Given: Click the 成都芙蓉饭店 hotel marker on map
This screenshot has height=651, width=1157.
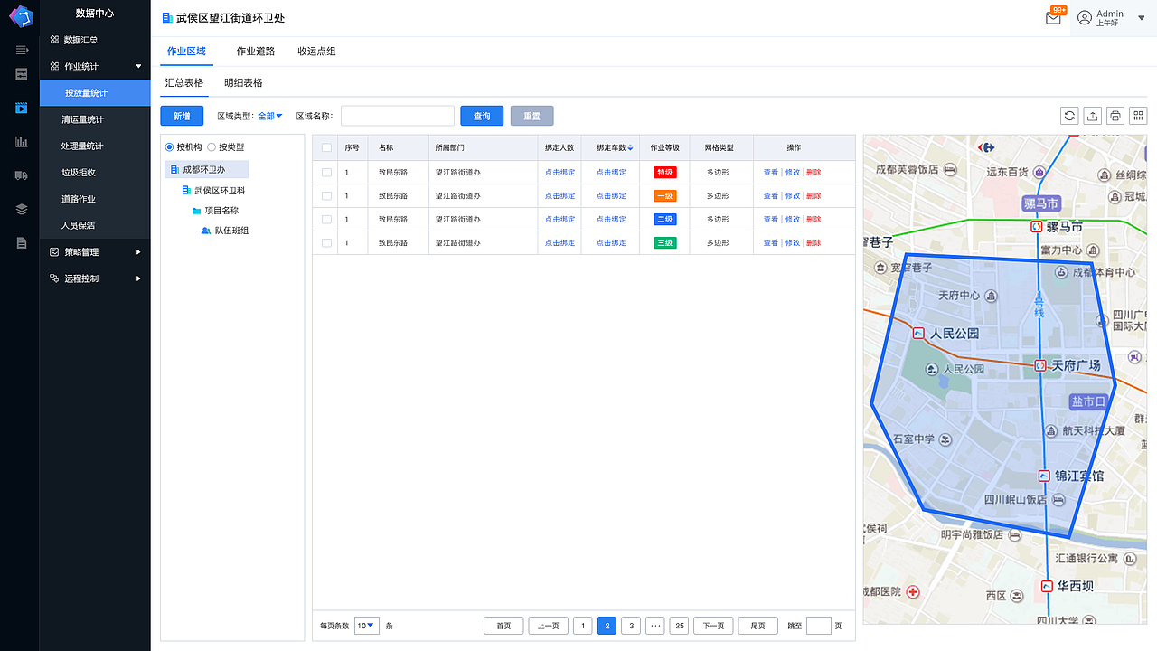Looking at the screenshot, I should coord(950,169).
